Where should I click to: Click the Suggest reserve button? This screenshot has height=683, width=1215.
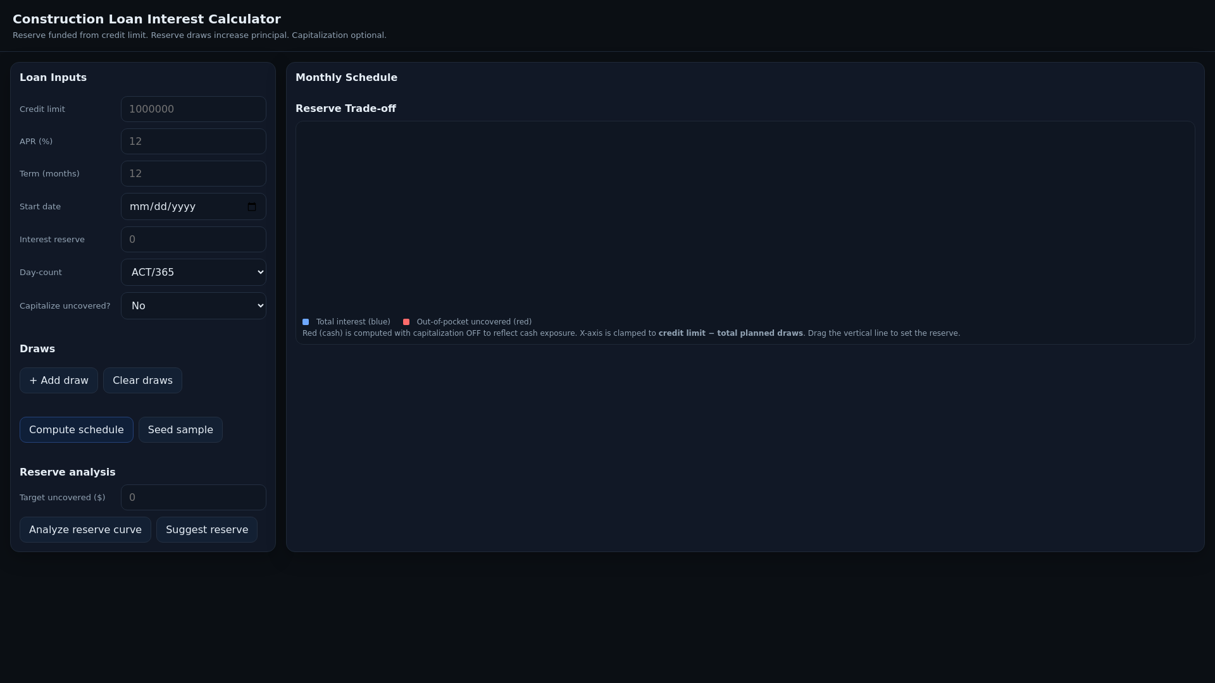point(207,529)
